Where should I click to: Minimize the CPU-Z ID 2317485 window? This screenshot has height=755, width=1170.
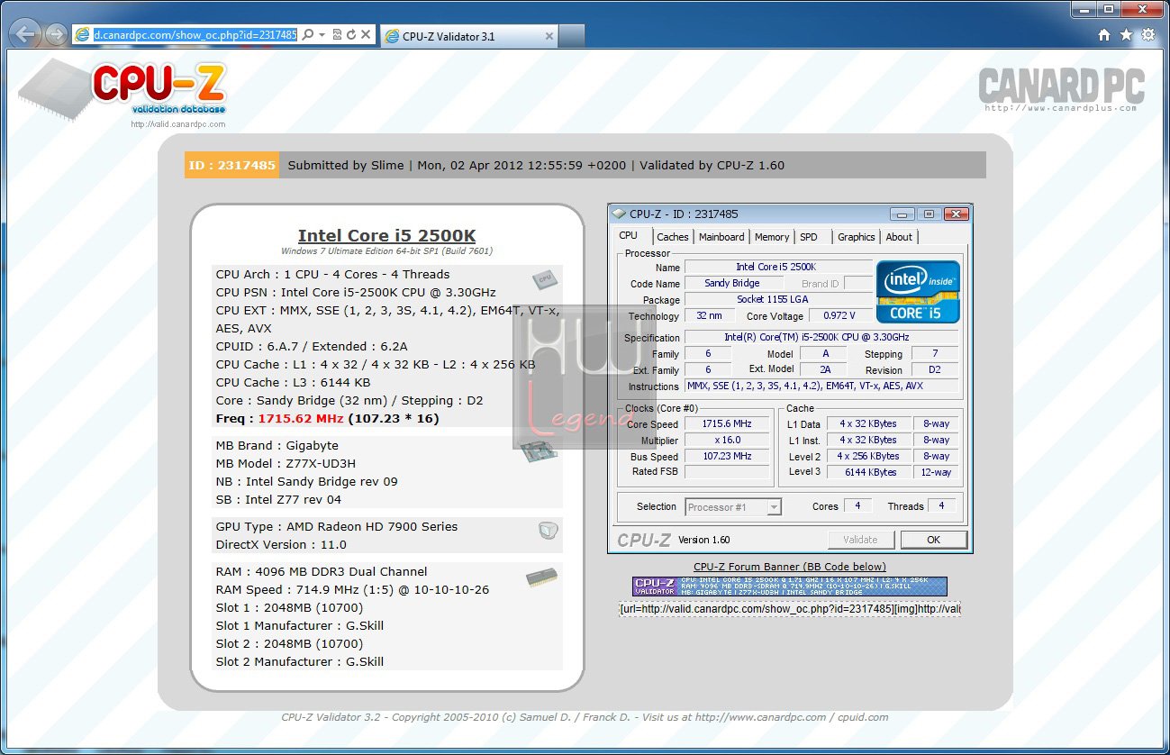pos(902,214)
